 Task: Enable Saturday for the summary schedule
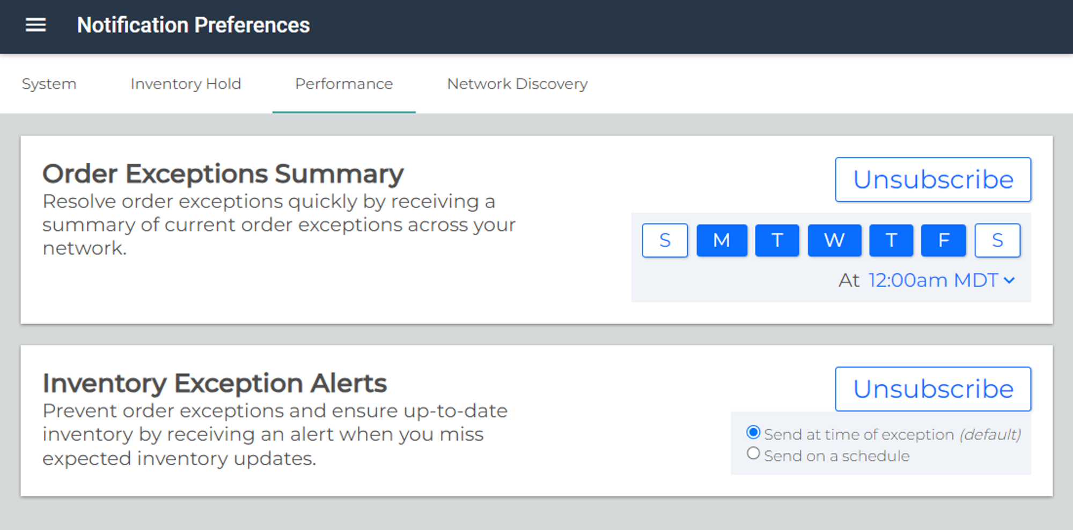[x=997, y=240]
